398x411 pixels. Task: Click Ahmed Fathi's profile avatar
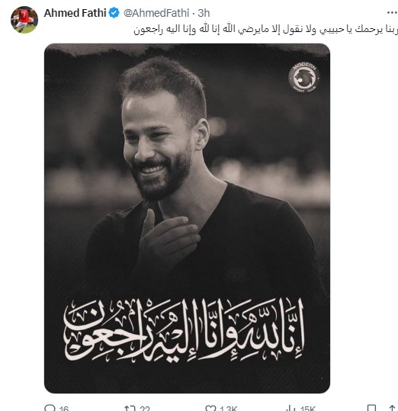(24, 20)
